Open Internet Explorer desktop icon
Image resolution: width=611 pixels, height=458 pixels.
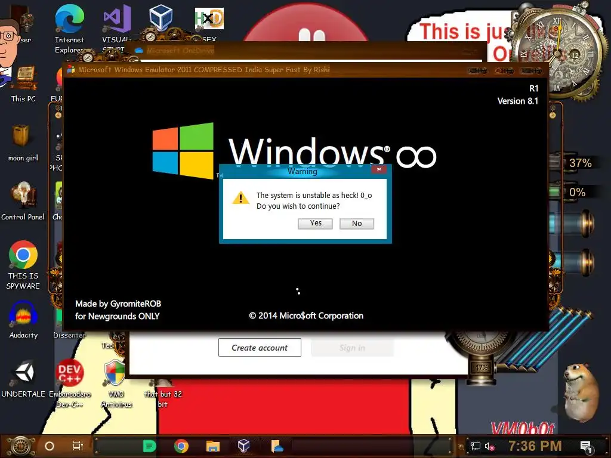coord(69,29)
